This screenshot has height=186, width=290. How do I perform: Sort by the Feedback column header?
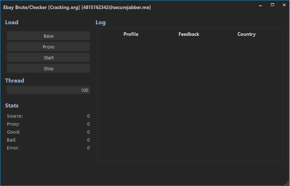(x=189, y=34)
